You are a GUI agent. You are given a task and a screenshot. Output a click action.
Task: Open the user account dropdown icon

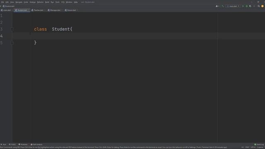(217, 6)
